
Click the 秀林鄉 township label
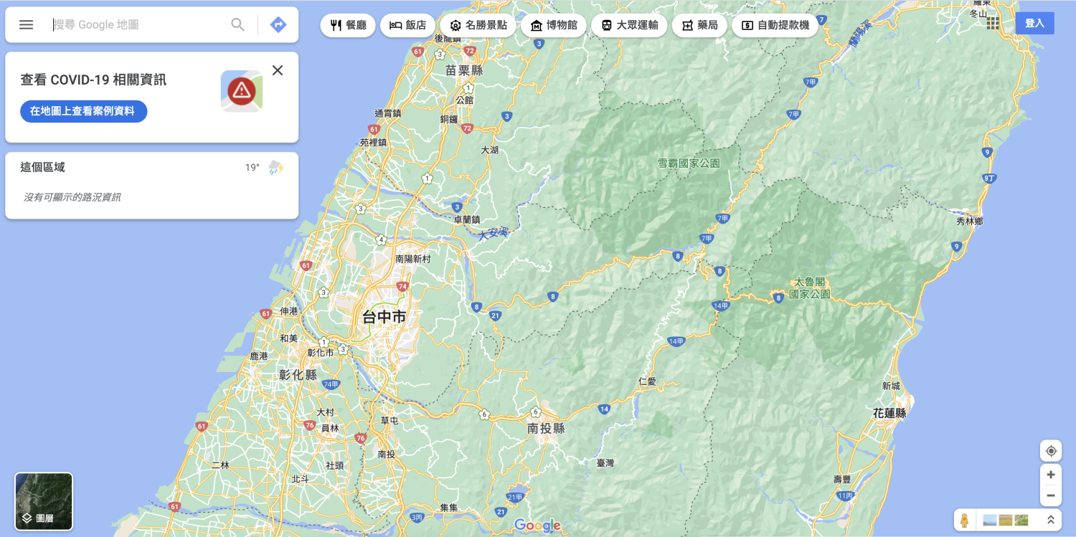click(x=970, y=222)
